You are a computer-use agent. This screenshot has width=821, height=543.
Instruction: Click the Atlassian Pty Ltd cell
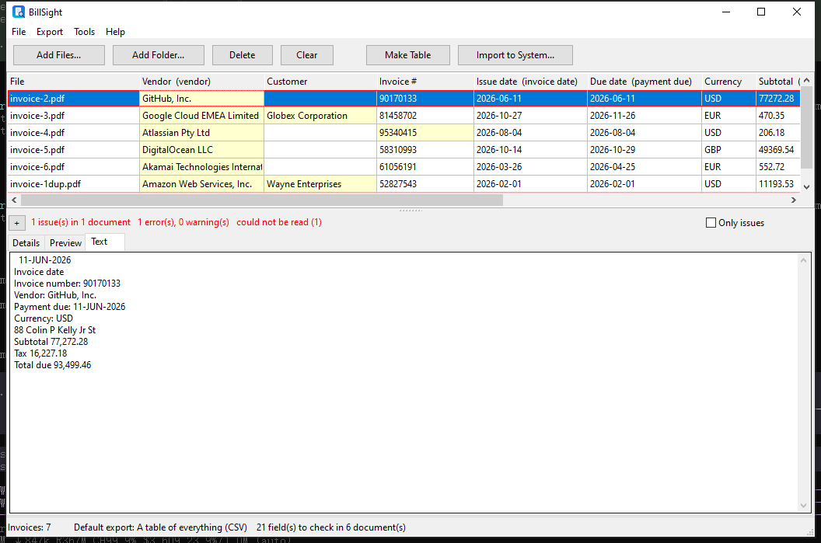point(201,133)
